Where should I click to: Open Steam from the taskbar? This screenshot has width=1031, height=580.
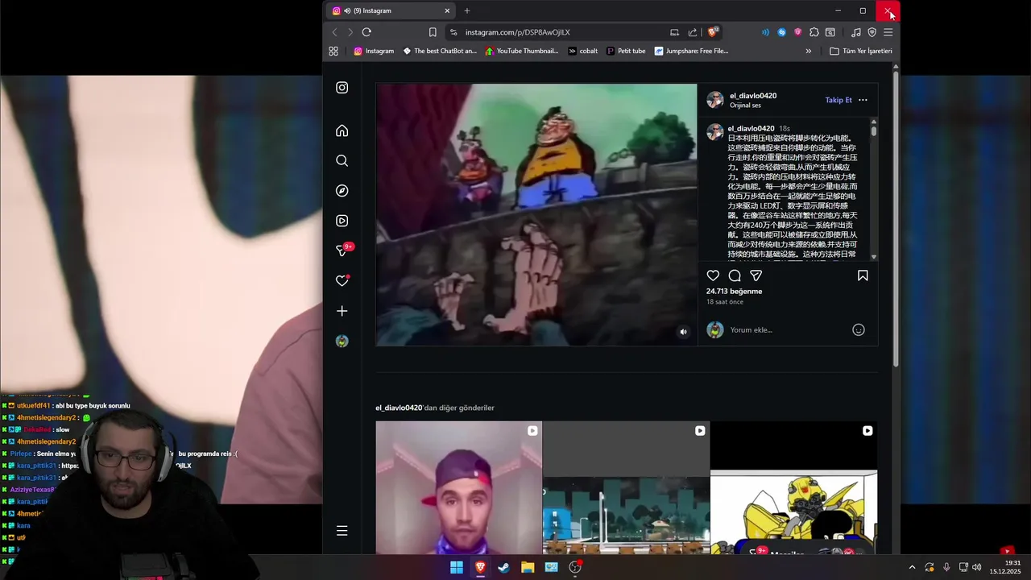pyautogui.click(x=503, y=567)
